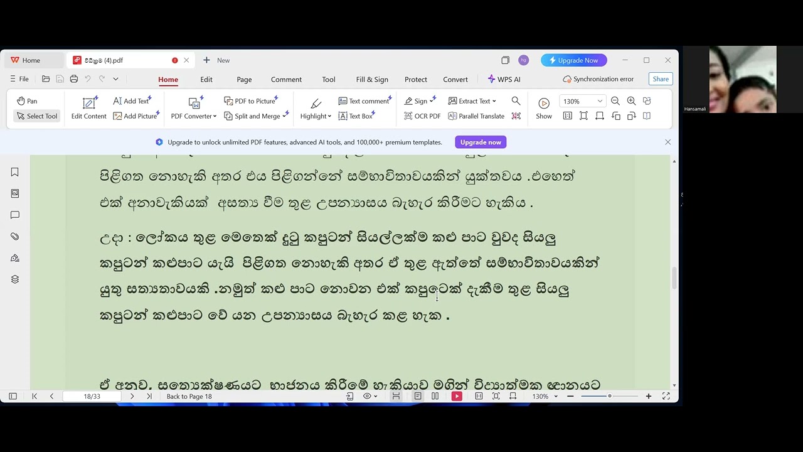
Task: Zoom out using ribbon magnifier minus
Action: pos(615,101)
